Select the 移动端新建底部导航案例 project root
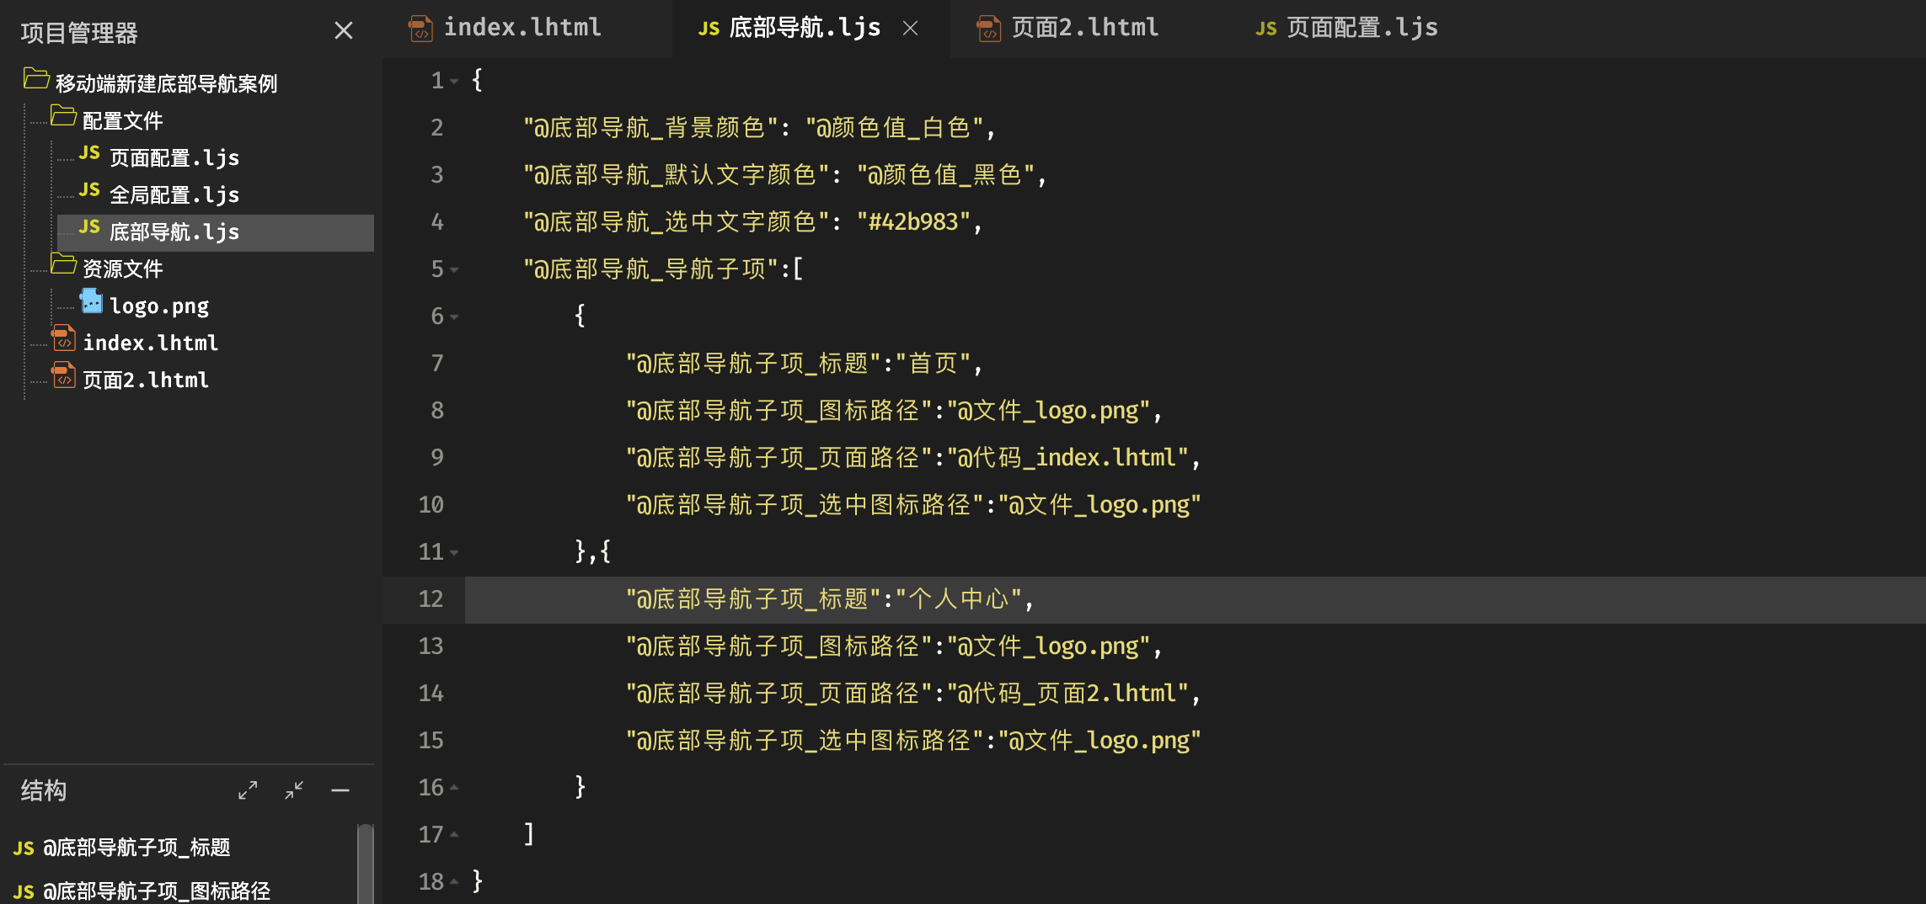1926x904 pixels. [x=166, y=84]
